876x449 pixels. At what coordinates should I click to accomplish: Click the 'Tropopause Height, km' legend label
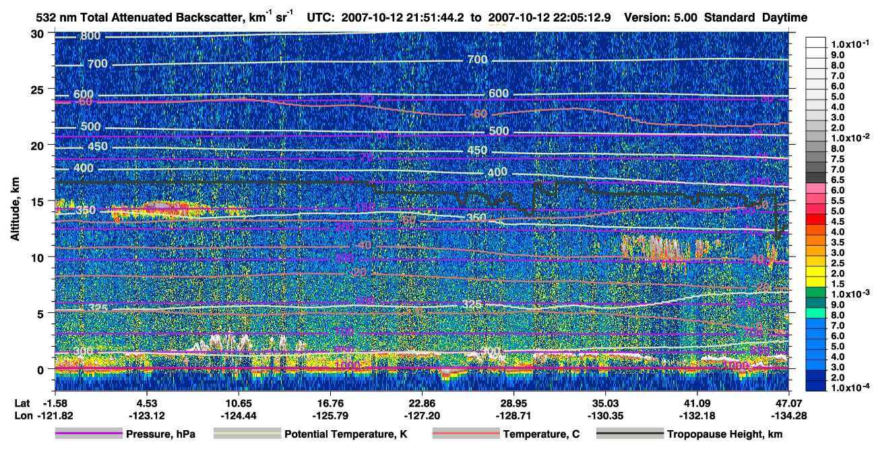point(725,435)
